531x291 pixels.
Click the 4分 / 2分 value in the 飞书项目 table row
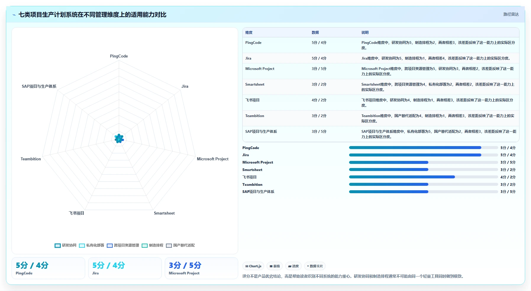pos(319,100)
